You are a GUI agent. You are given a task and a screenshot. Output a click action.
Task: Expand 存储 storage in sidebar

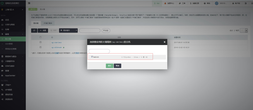click(13, 29)
